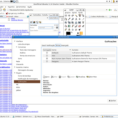
Task: Open the Arquivo menu in GIMP
Action: coord(68,13)
